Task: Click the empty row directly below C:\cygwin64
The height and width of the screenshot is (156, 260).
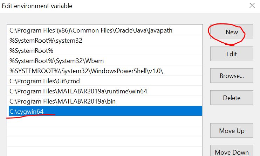Action: (x=104, y=122)
